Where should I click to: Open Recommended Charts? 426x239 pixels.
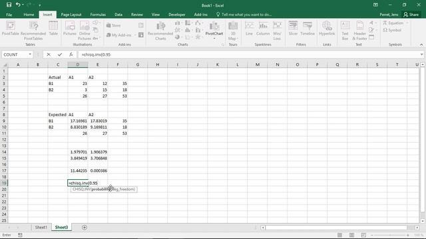tap(160, 31)
